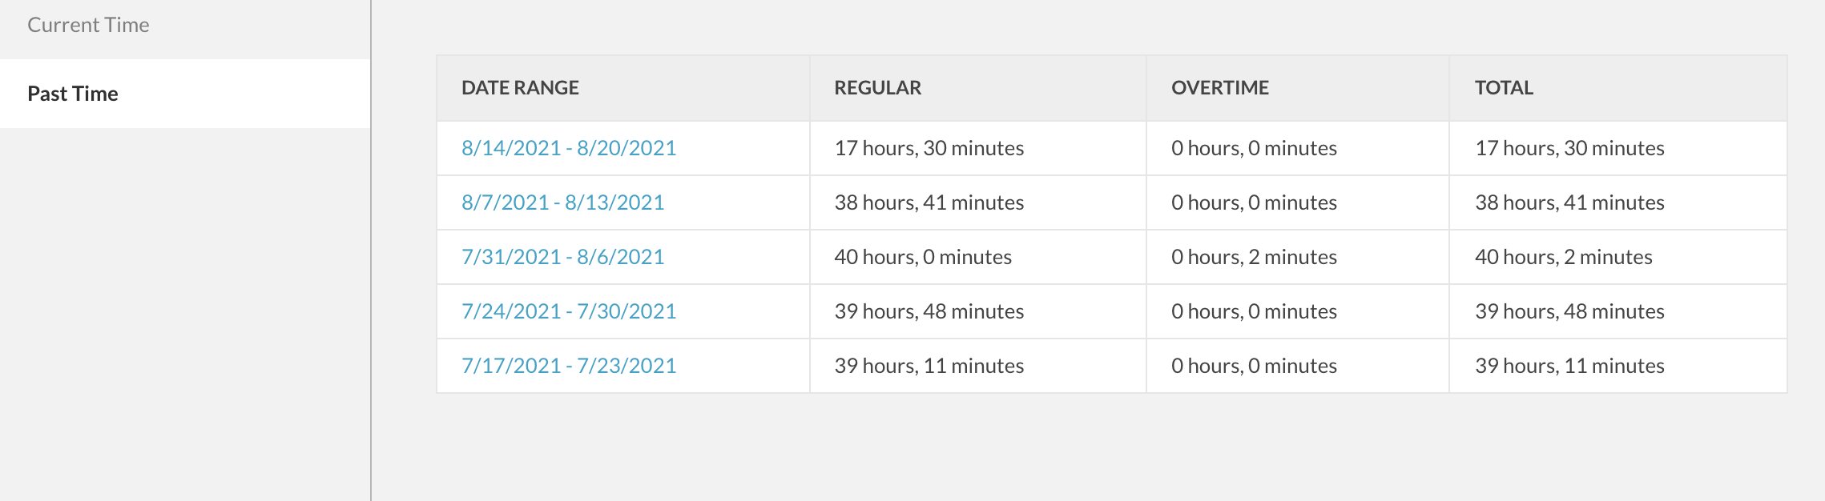The width and height of the screenshot is (1825, 501).
Task: Select the 40 hours, 2 minutes total cell
Action: (x=1618, y=257)
